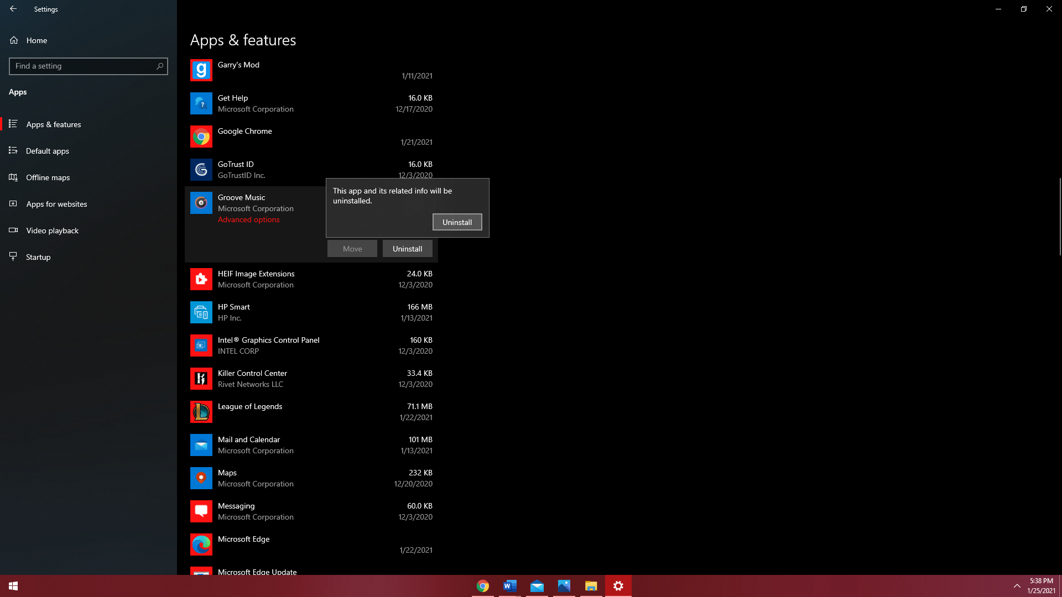Open the Windows Start menu
1062x597 pixels.
13,586
